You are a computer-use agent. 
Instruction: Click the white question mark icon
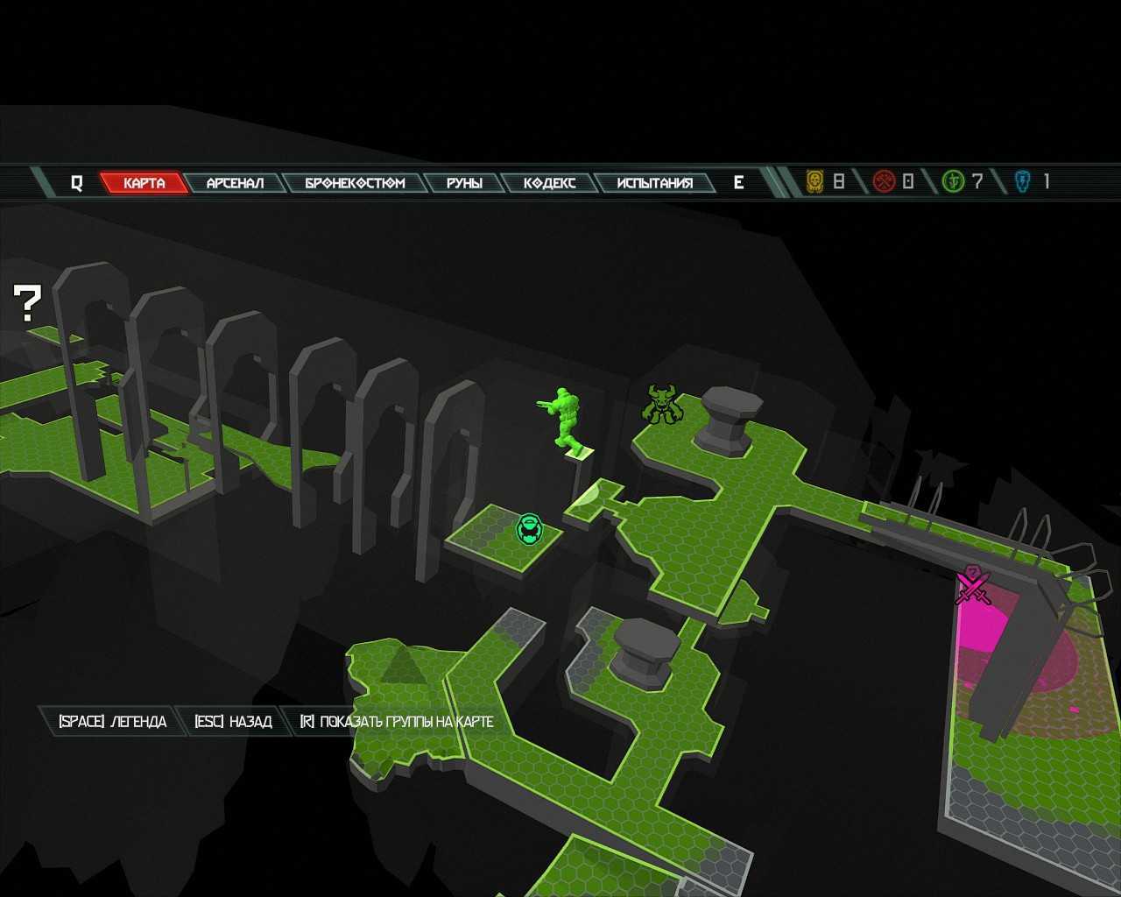coord(27,303)
